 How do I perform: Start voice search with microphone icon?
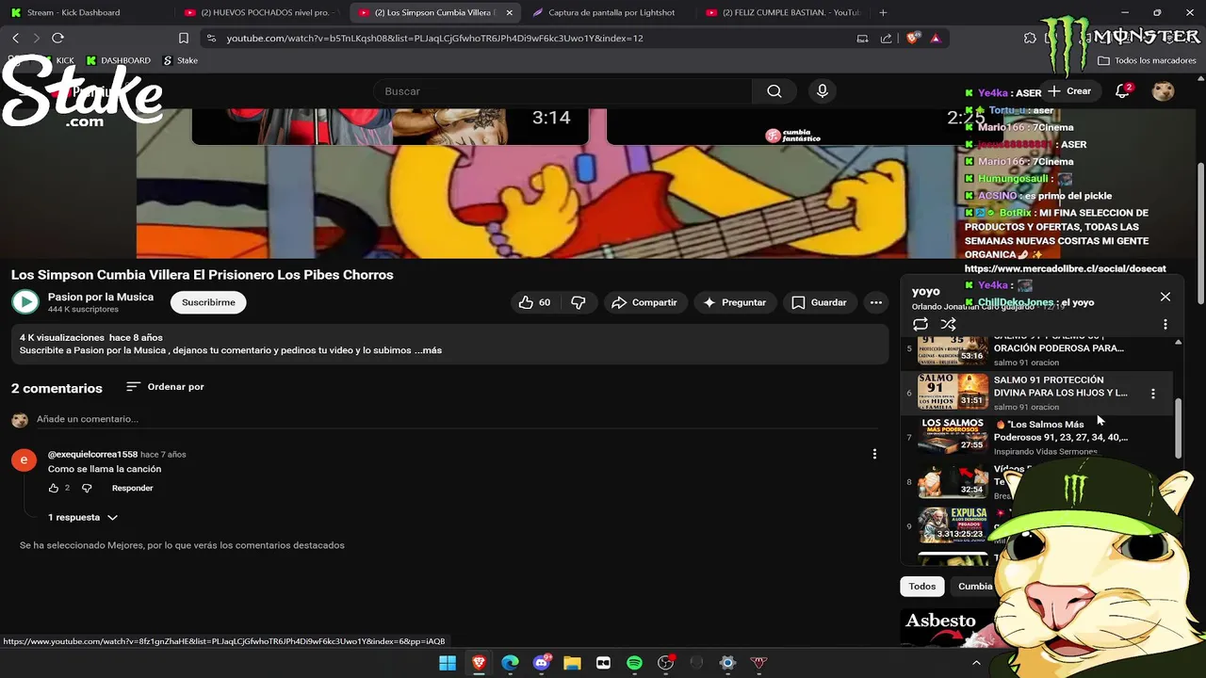coord(823,91)
